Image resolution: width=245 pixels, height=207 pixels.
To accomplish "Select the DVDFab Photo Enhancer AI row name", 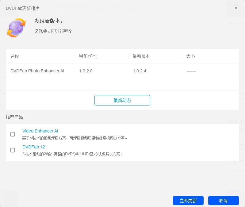I will (x=37, y=71).
